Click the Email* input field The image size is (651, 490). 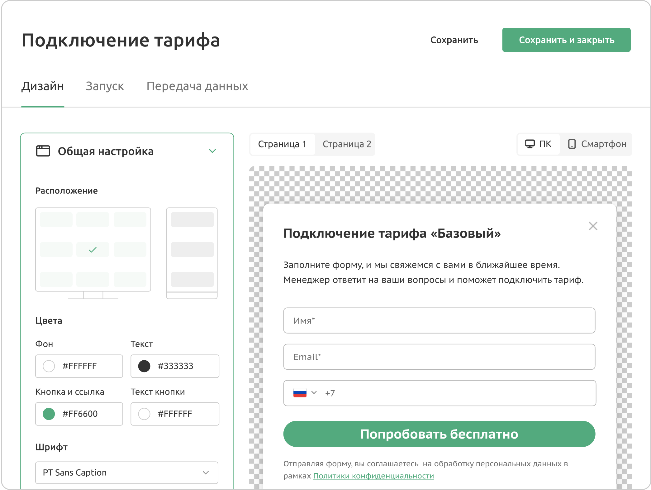tap(439, 357)
